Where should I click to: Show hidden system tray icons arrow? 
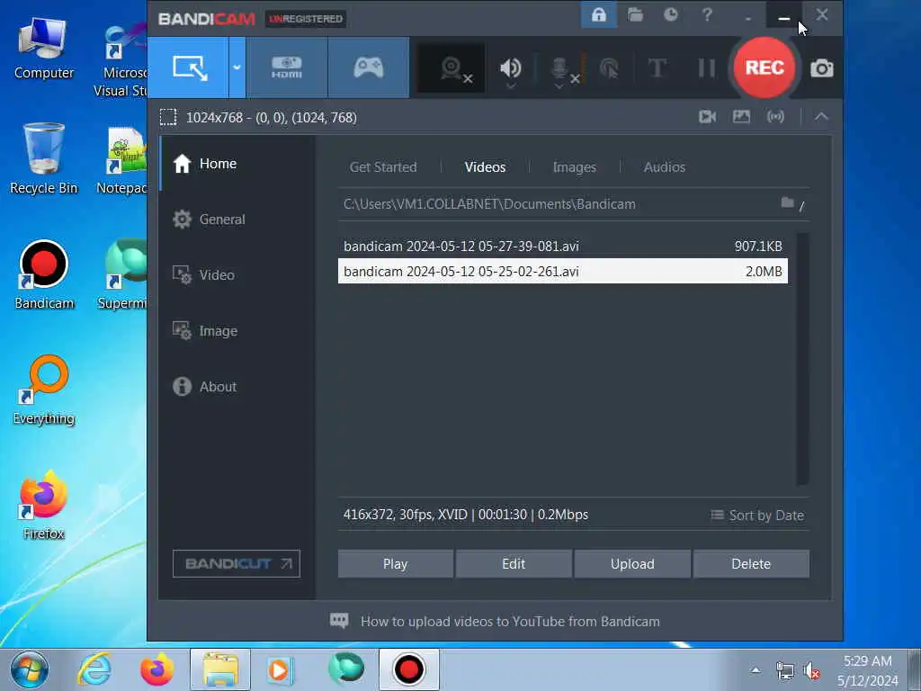pyautogui.click(x=756, y=669)
